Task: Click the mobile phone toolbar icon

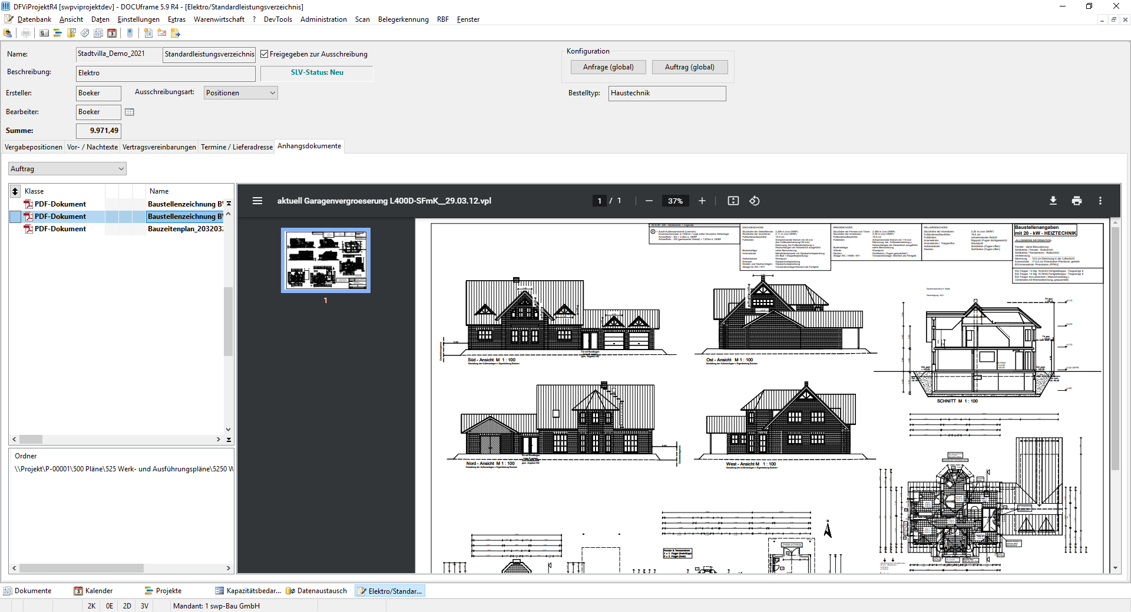Action: 130,33
